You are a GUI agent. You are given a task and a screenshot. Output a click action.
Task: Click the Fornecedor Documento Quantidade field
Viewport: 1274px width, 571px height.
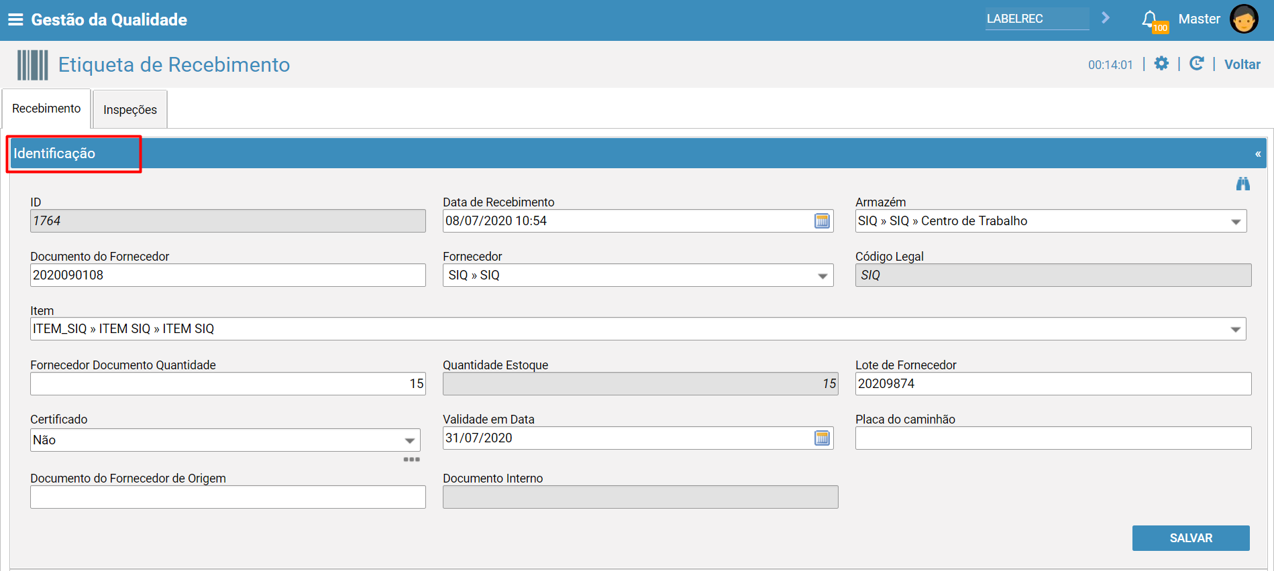[x=228, y=384]
